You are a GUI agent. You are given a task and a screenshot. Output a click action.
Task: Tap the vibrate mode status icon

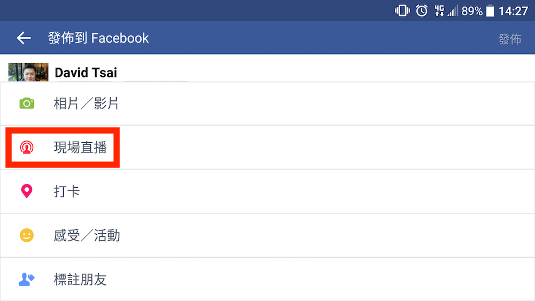[402, 11]
